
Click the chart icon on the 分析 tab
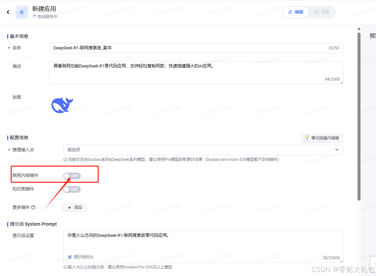point(317,12)
